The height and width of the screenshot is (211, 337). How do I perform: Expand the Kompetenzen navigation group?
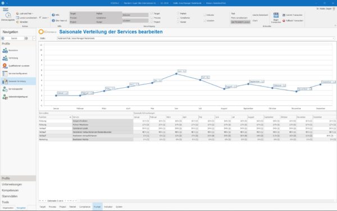18,190
